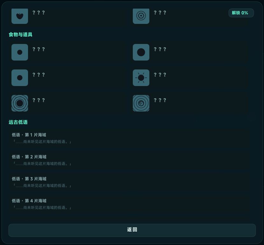The image size is (264, 245).
Task: Click the ??? label beside the sun icon
Action: click(x=160, y=75)
